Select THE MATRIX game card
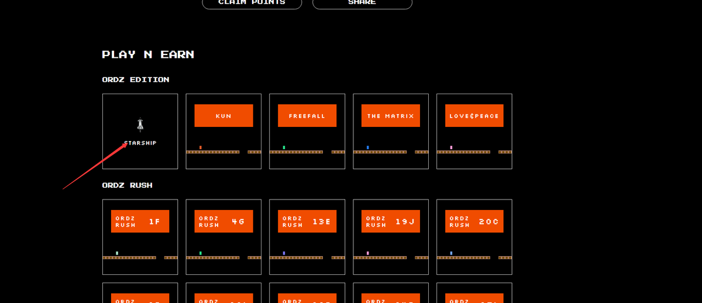This screenshot has height=303, width=702. 391,132
